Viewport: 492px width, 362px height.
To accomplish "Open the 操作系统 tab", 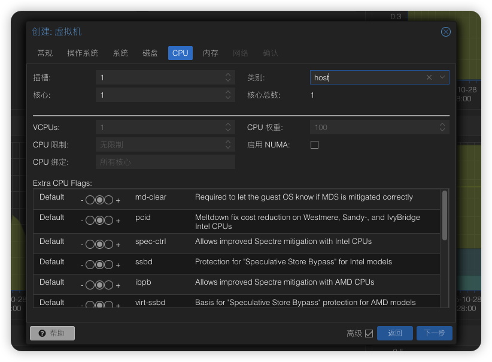I will click(83, 53).
